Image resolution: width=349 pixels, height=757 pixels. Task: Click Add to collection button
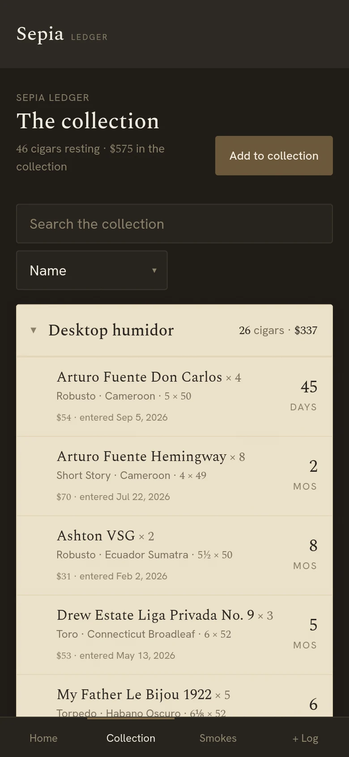pos(274,156)
